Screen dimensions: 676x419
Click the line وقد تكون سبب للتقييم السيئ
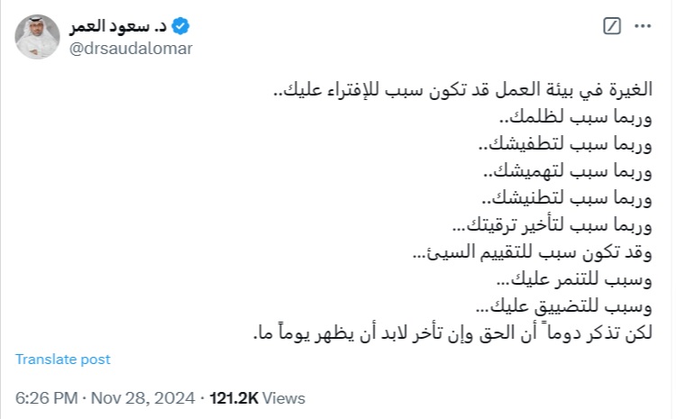[533, 252]
